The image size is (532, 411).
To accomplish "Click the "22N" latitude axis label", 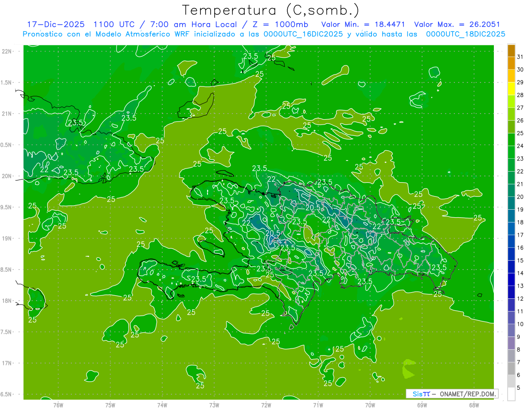I will pyautogui.click(x=8, y=51).
